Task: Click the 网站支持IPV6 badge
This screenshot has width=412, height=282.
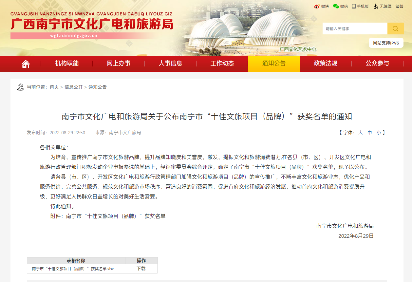Action: (x=386, y=43)
